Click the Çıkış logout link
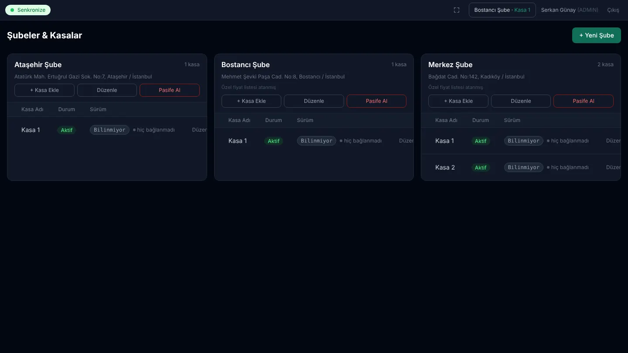This screenshot has height=353, width=628. (x=613, y=10)
